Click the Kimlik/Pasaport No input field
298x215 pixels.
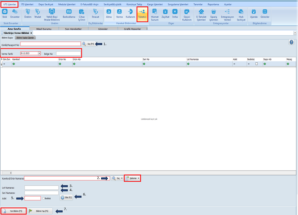(x=50, y=44)
